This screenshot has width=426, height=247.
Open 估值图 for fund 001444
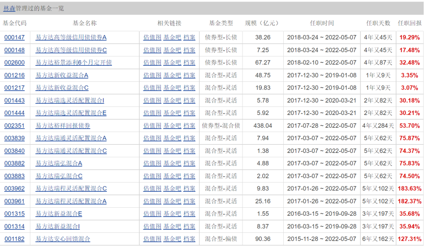pos(152,113)
